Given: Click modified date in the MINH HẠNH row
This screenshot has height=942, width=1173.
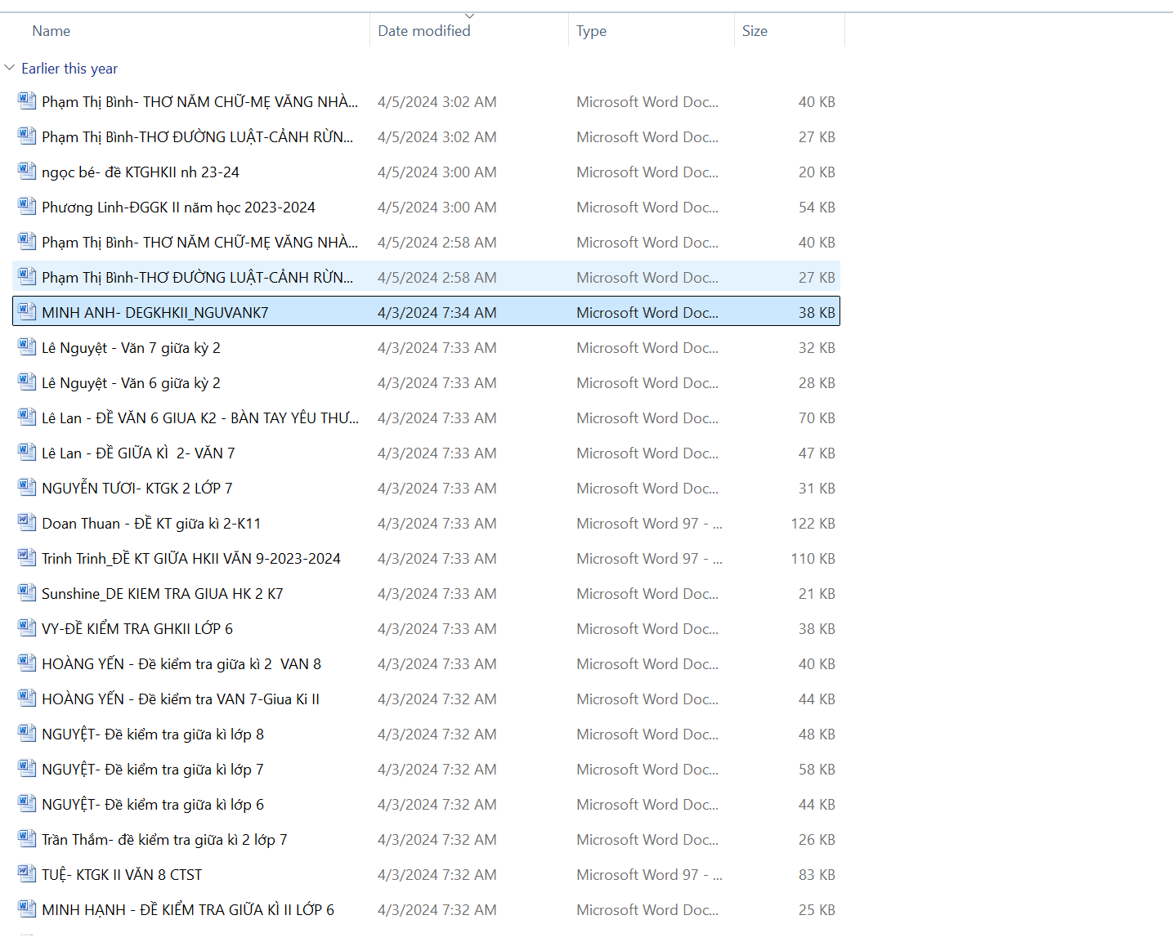Looking at the screenshot, I should click(437, 910).
